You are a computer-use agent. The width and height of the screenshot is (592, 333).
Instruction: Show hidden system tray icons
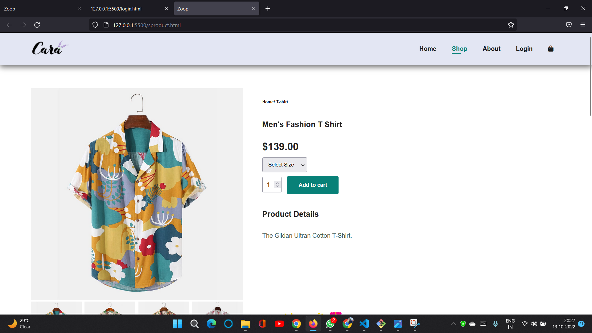pyautogui.click(x=454, y=324)
